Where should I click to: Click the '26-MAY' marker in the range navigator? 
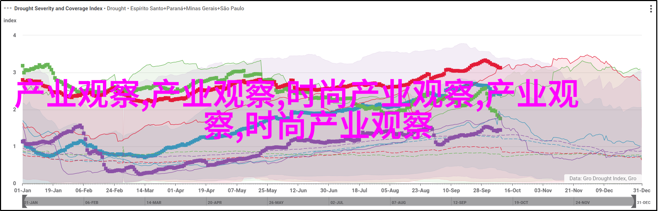(x=276, y=203)
